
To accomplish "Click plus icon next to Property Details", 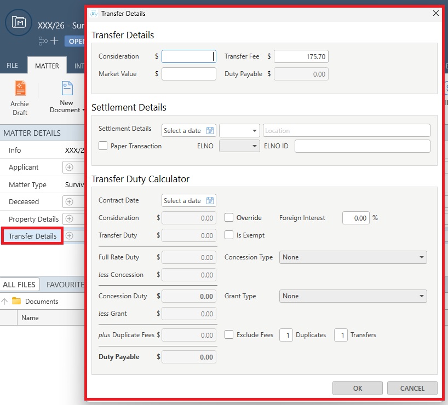I will coord(69,219).
